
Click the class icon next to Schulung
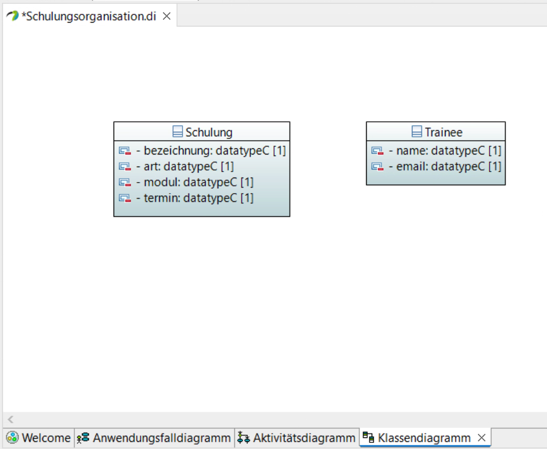pos(178,131)
